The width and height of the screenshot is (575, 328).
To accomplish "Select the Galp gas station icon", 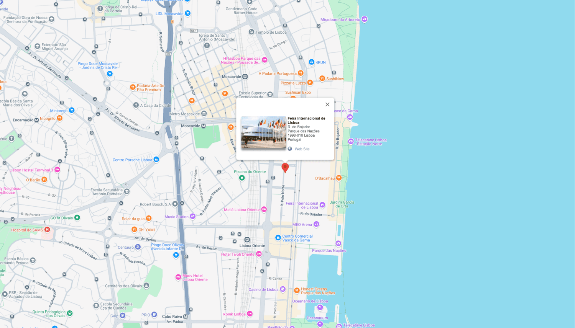I will pos(123,315).
